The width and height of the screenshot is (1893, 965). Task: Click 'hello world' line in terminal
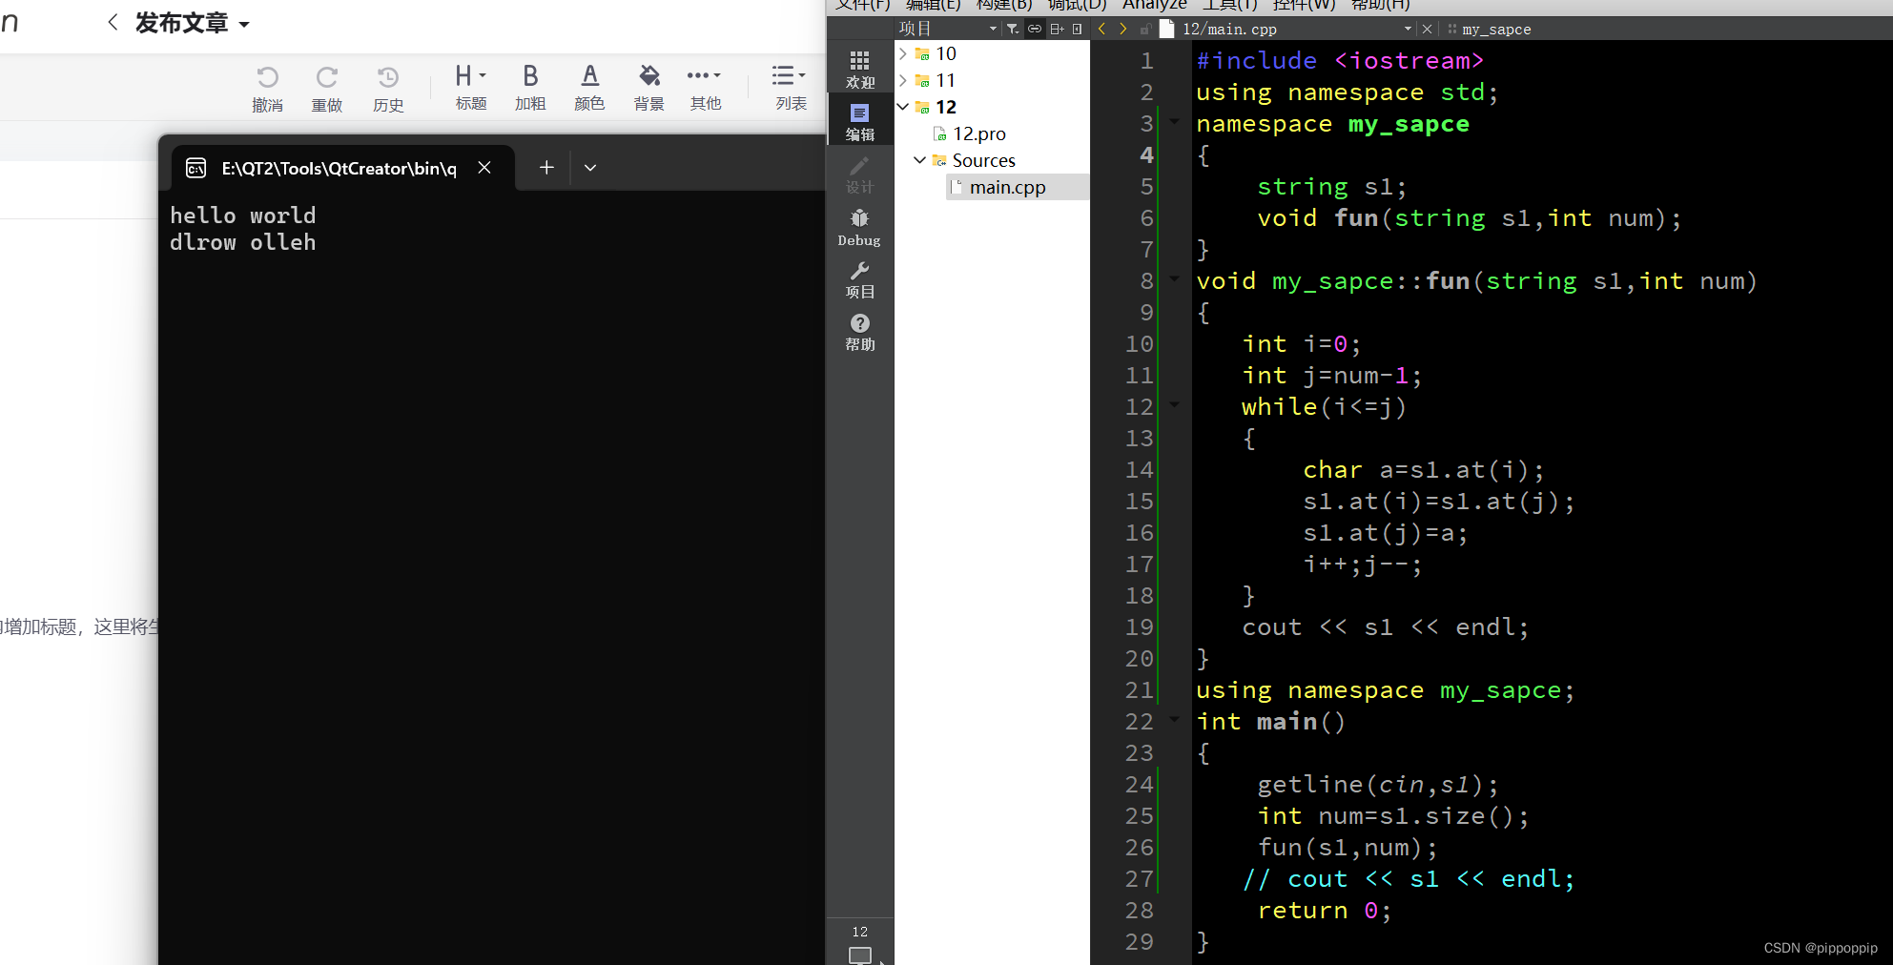click(242, 216)
